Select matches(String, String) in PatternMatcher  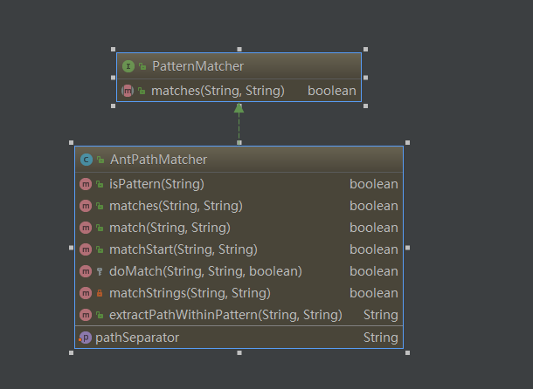point(218,91)
